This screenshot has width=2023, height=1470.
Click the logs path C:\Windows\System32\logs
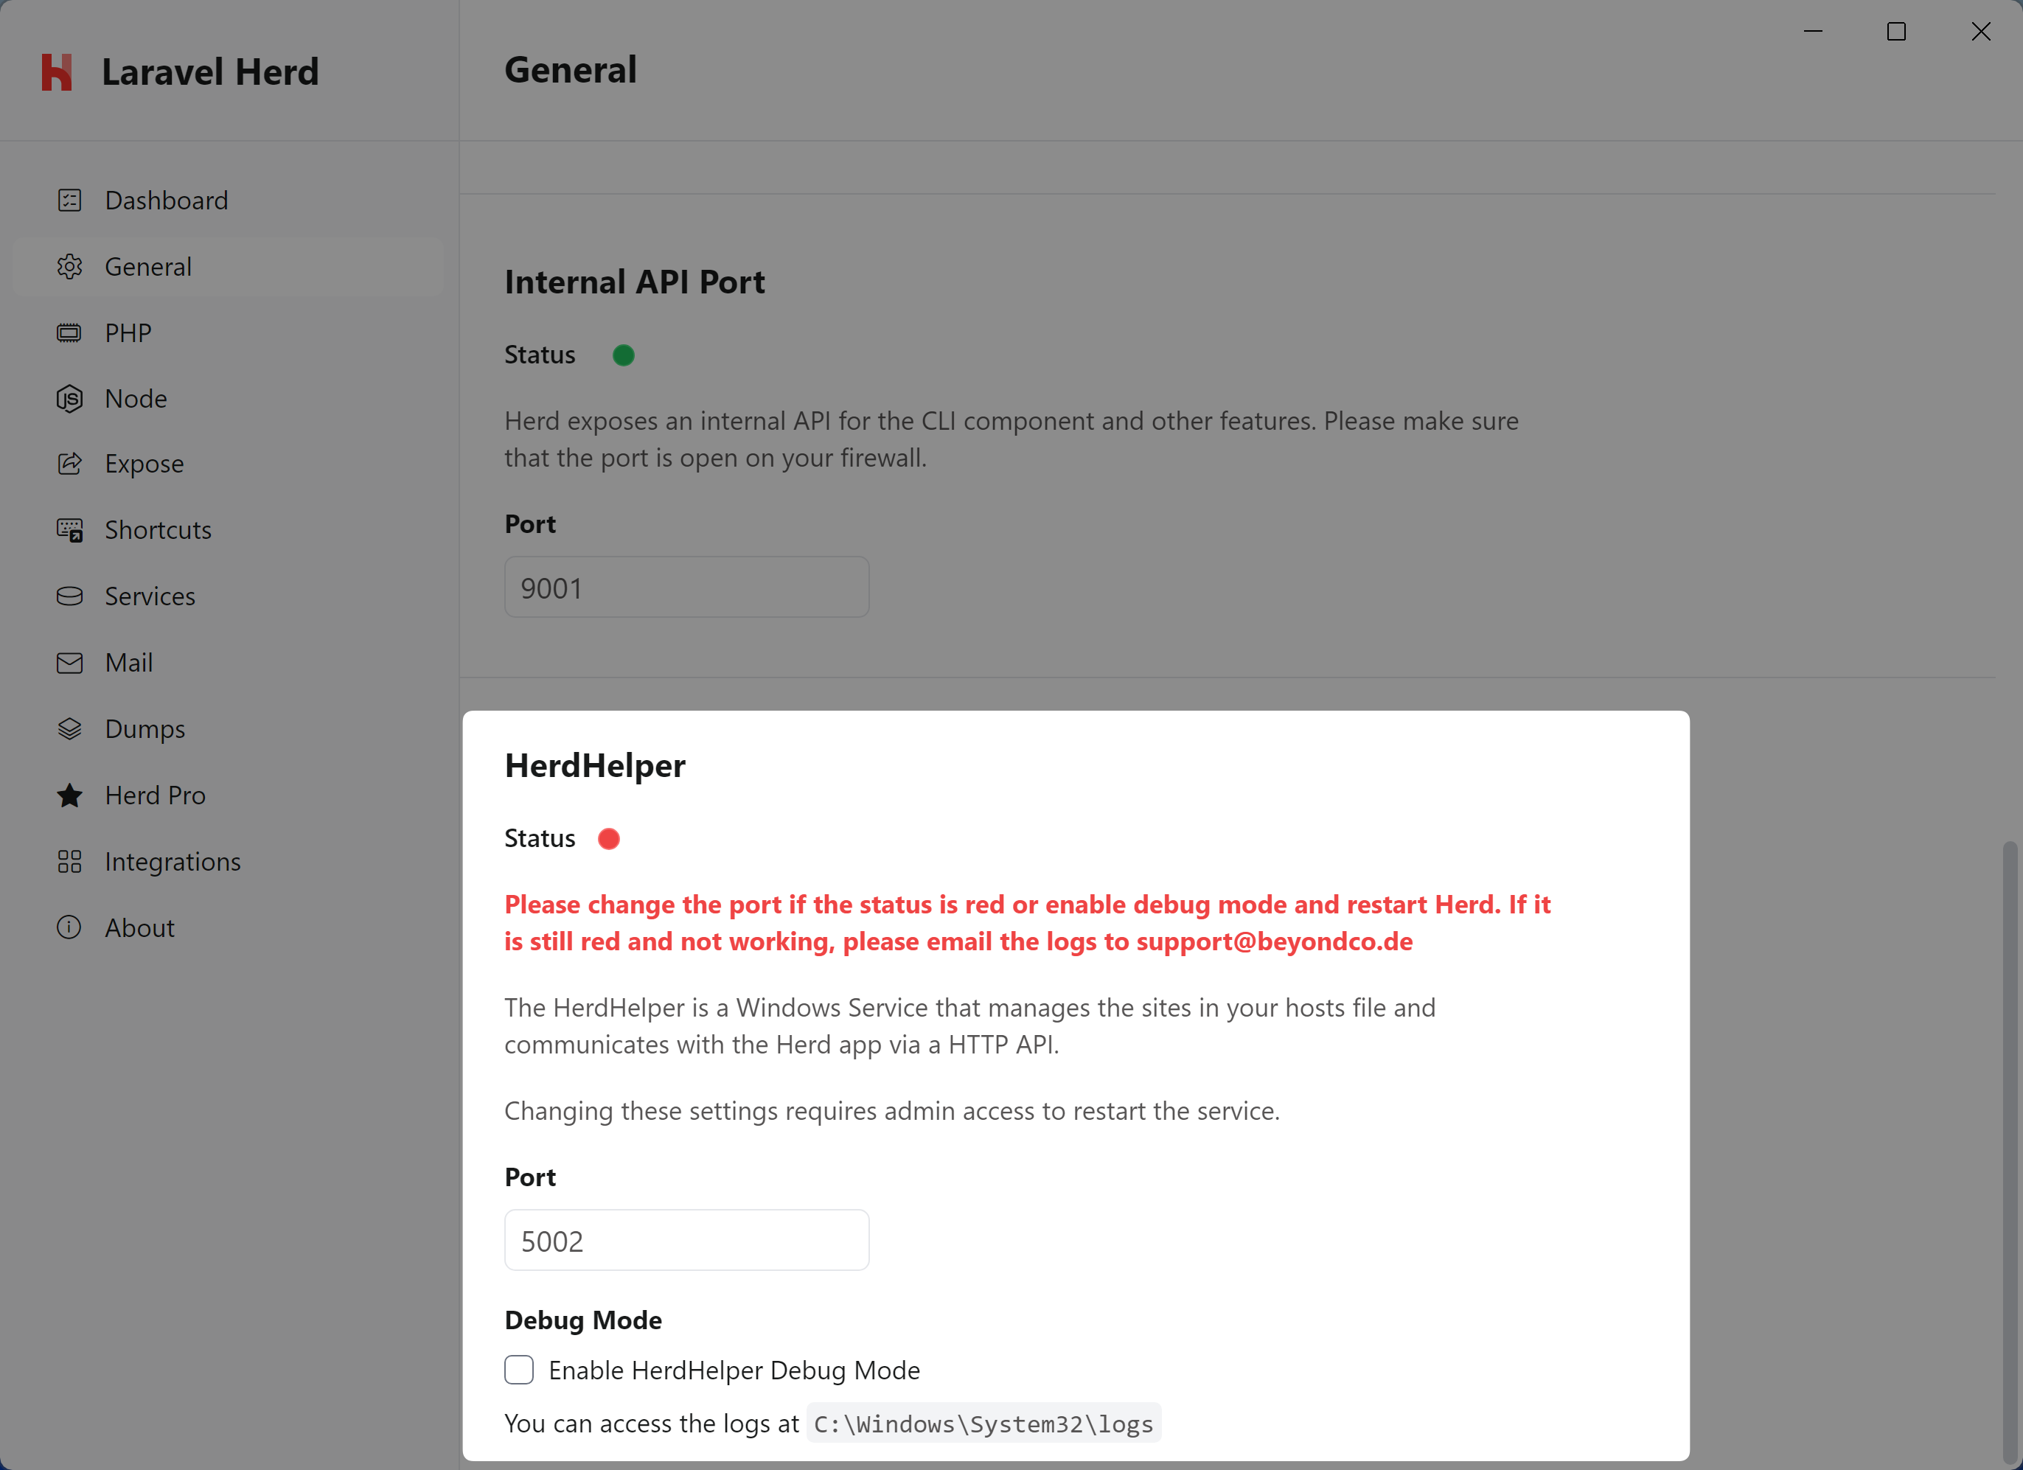point(983,1424)
